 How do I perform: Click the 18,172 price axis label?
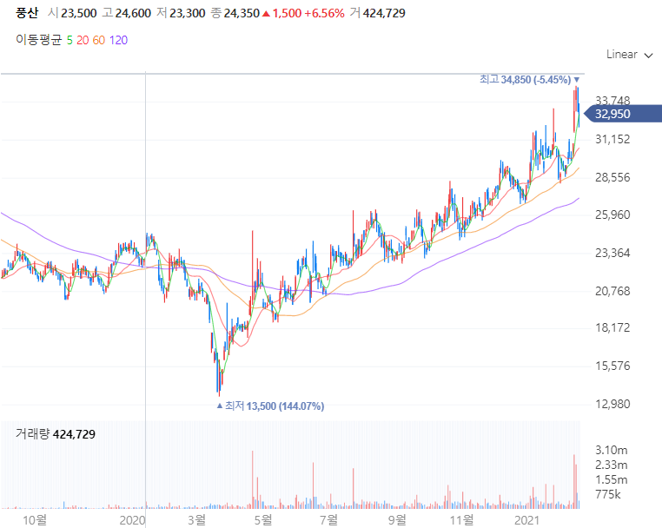[x=612, y=328]
